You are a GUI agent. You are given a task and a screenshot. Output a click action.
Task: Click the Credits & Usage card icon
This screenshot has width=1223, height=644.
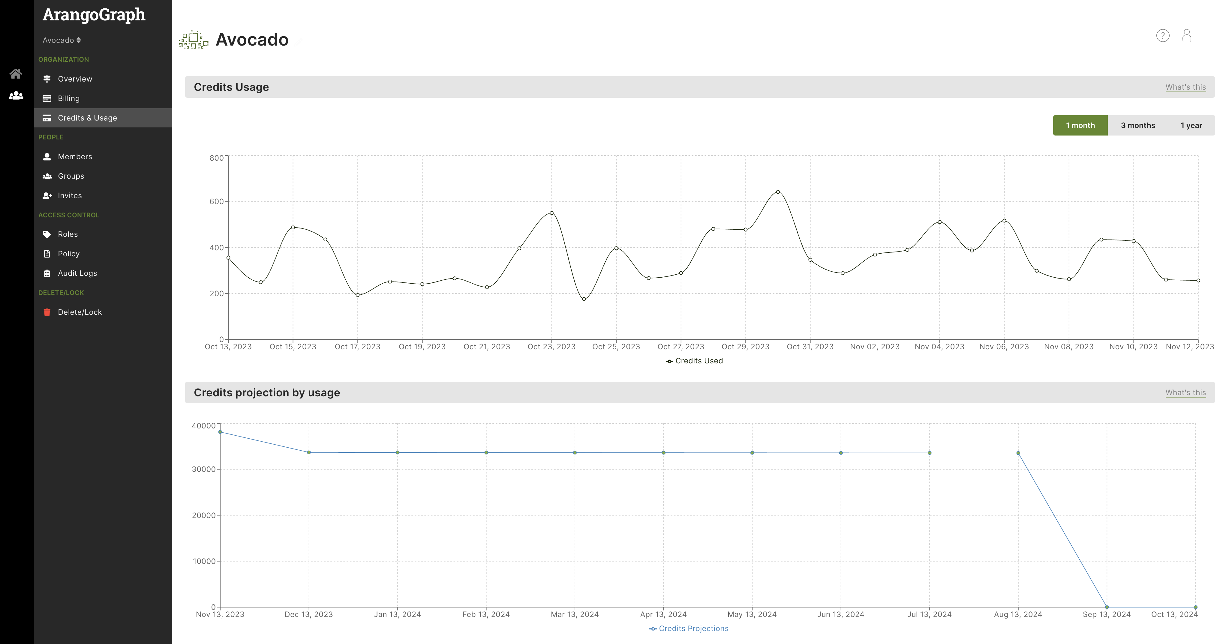tap(47, 118)
